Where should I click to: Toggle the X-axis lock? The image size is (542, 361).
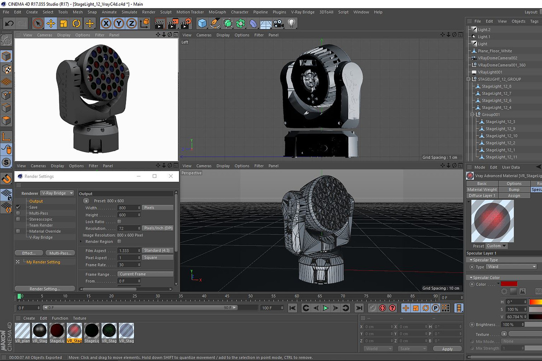[106, 23]
